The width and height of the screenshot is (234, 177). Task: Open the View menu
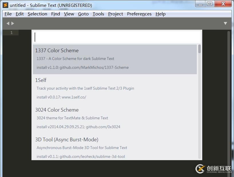[69, 14]
